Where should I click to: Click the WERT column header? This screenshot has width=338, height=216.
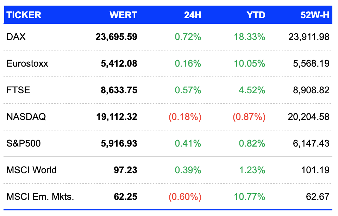[x=123, y=15]
